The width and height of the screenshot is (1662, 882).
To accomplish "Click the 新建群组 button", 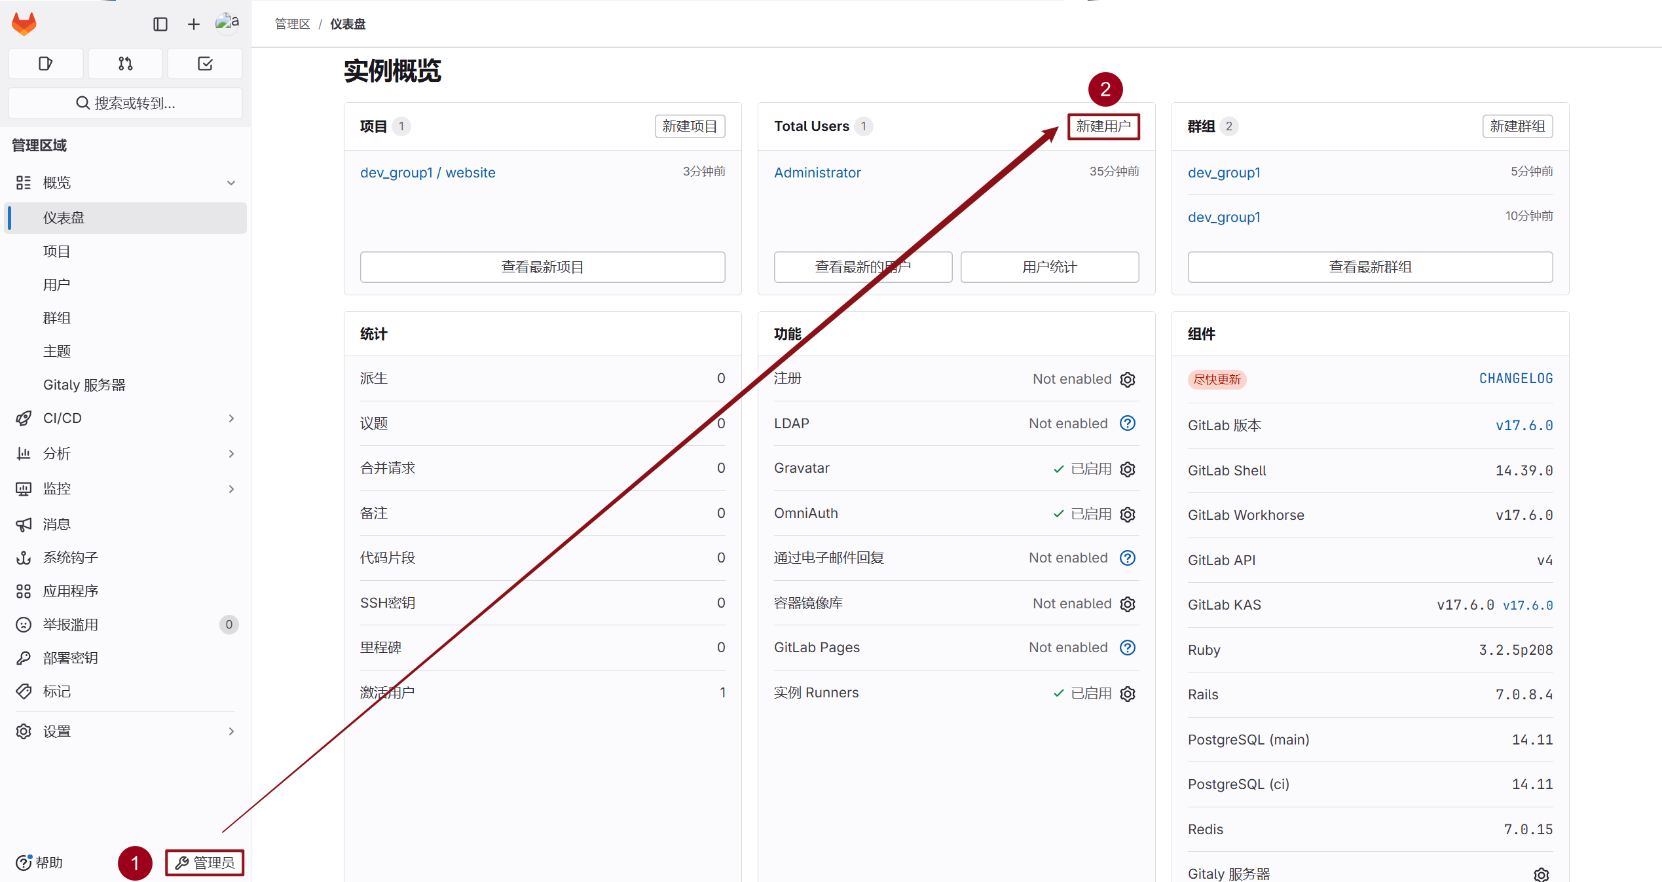I will (1517, 126).
